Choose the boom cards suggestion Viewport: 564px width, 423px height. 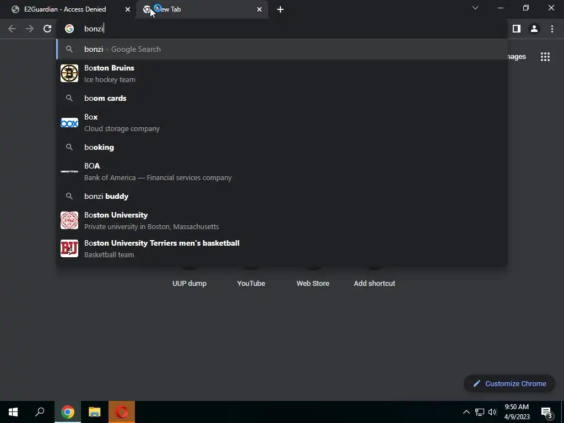coord(282,98)
